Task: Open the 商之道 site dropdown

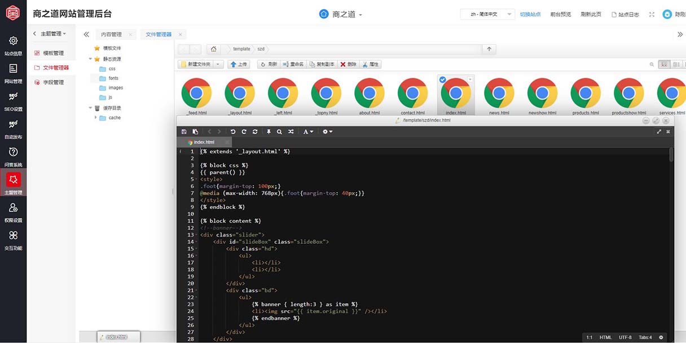Action: pyautogui.click(x=341, y=14)
